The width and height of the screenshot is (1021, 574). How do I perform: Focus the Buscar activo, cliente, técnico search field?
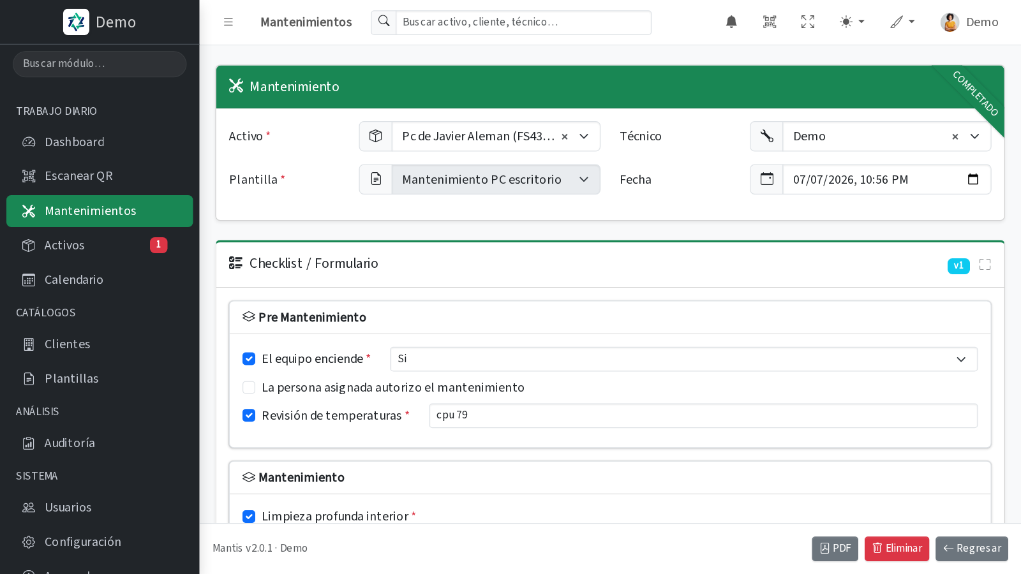[523, 22]
